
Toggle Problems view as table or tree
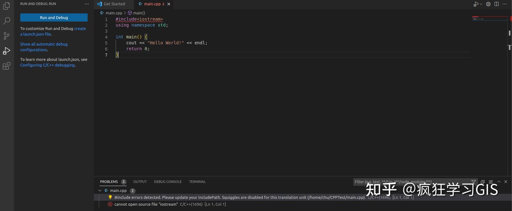click(491, 182)
